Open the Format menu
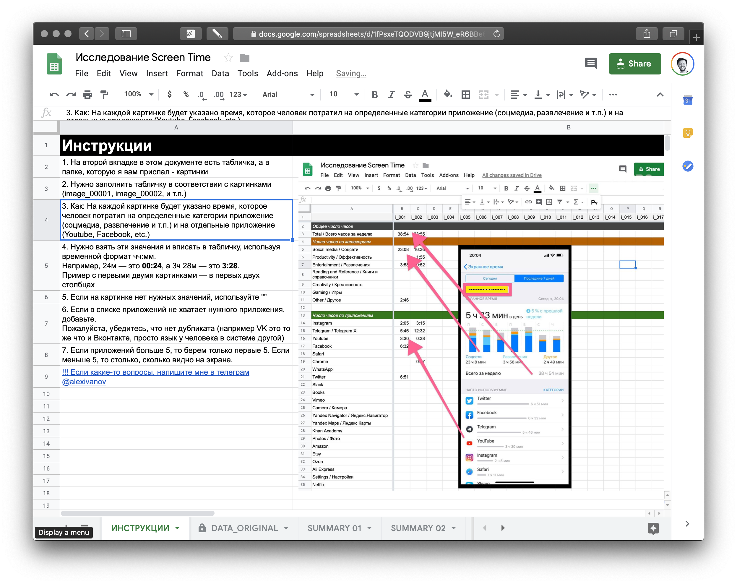737x584 pixels. coord(189,74)
